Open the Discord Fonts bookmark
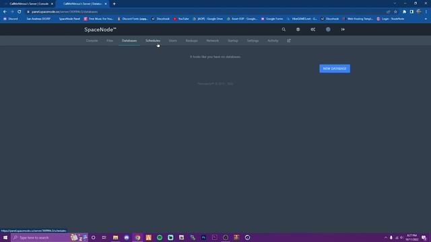431x242 pixels. click(x=133, y=19)
